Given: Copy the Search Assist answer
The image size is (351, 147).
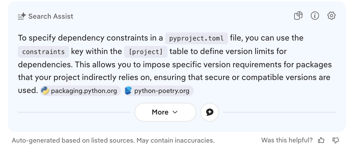Looking at the screenshot, I should [298, 16].
